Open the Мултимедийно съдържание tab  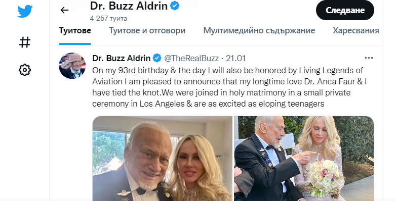pos(259,31)
